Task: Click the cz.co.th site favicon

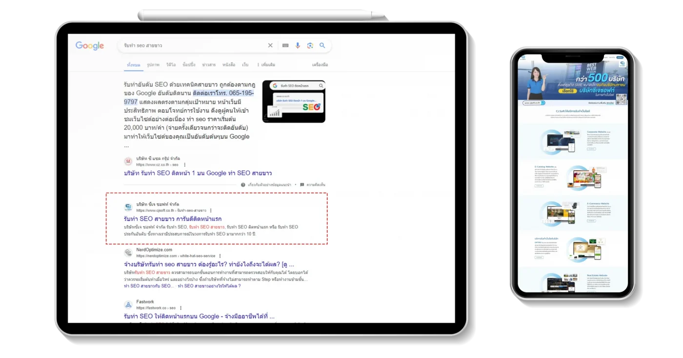Action: tap(128, 161)
